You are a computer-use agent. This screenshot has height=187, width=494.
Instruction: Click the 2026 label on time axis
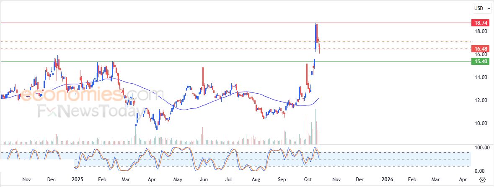(x=387, y=179)
